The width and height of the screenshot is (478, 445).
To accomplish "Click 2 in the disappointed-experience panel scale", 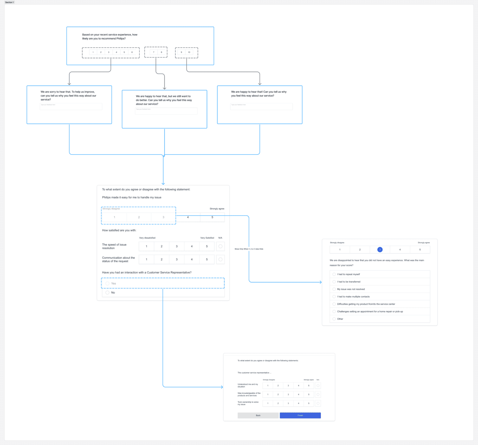I will (x=360, y=249).
